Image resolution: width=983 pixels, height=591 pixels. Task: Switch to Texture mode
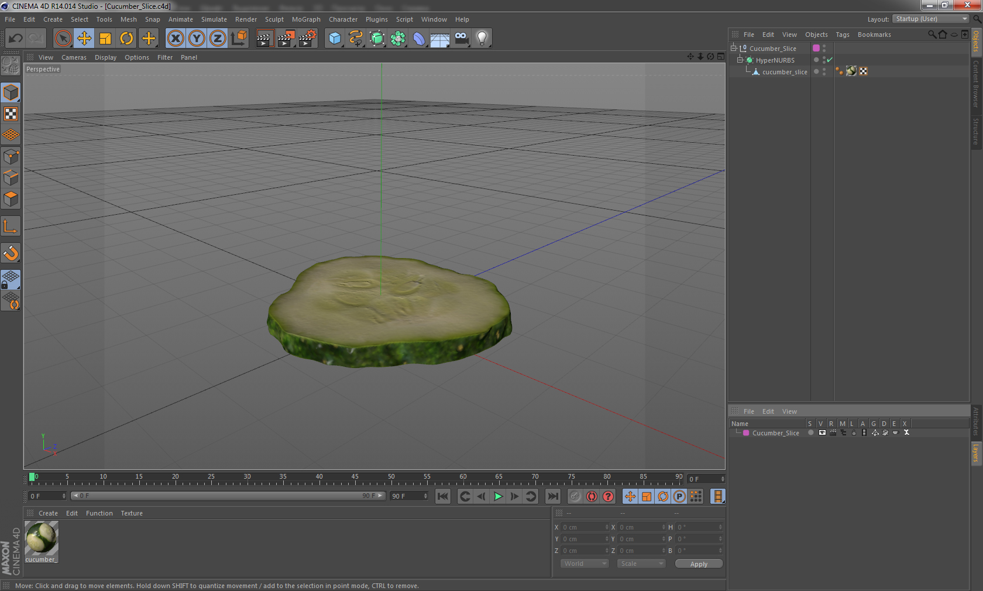[x=11, y=114]
